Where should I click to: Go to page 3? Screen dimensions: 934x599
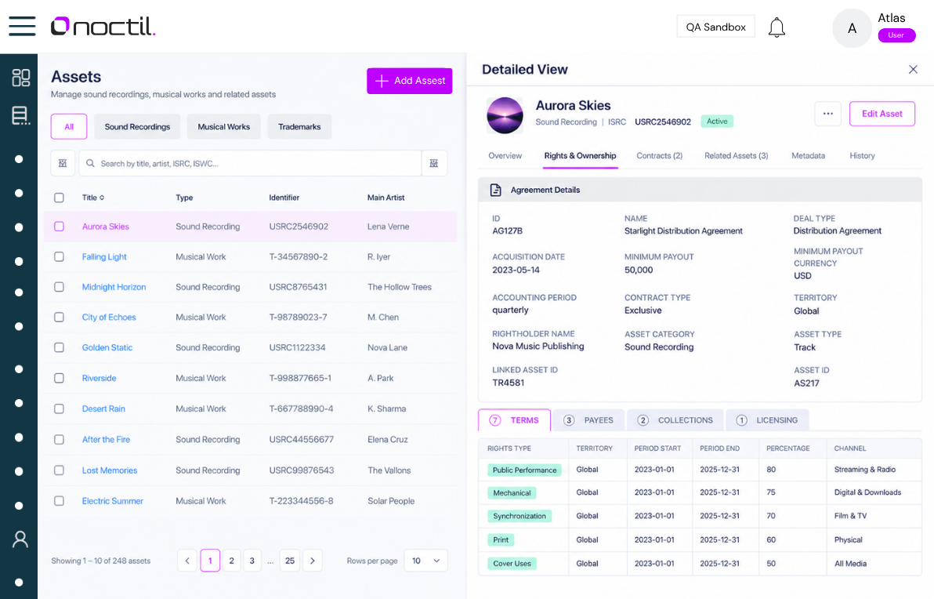pyautogui.click(x=252, y=561)
